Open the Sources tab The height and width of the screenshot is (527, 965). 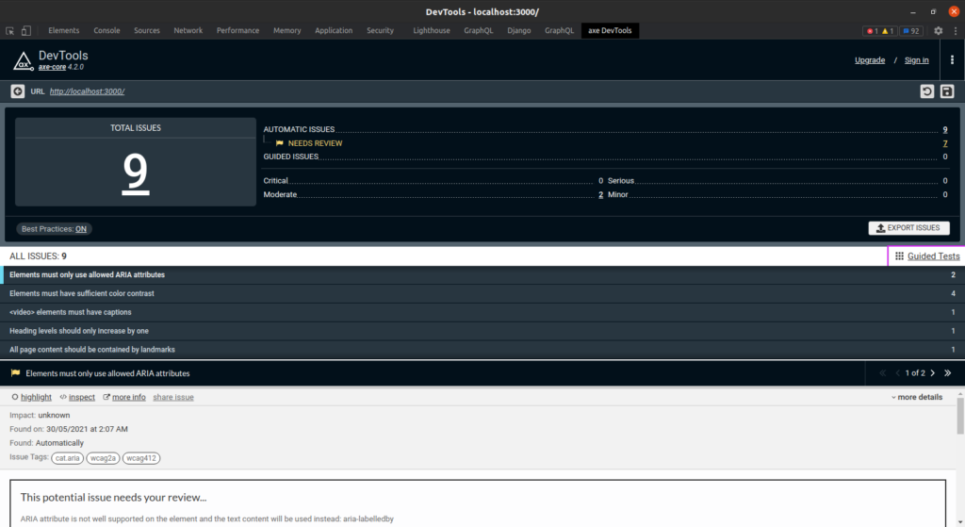147,31
